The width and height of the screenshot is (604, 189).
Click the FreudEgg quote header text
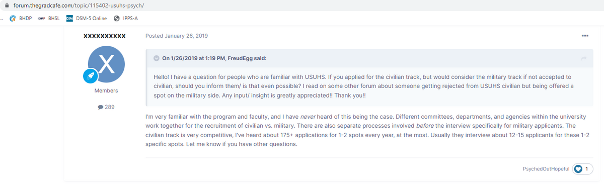(214, 58)
